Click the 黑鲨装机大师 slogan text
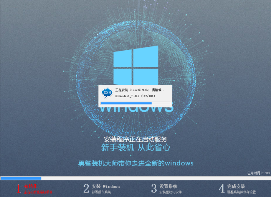This screenshot has height=197, width=271. click(135, 163)
